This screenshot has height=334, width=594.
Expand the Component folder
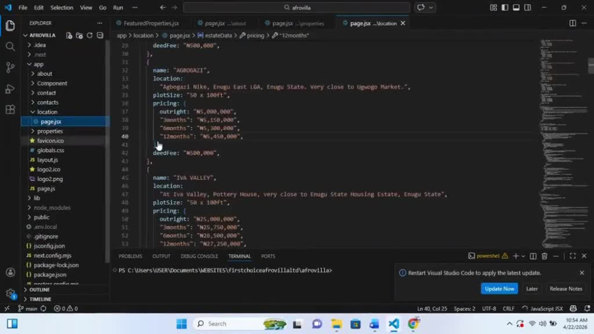click(x=33, y=83)
